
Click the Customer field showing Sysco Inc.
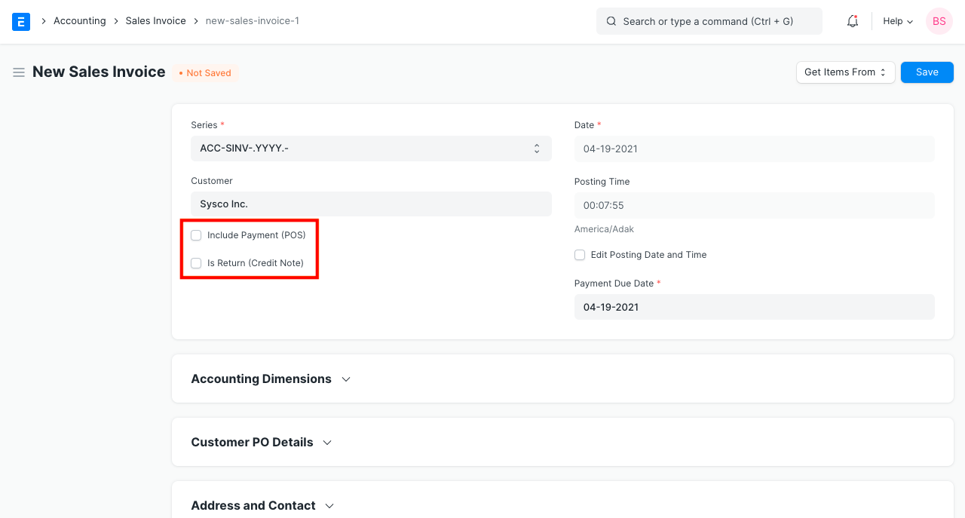pyautogui.click(x=371, y=204)
